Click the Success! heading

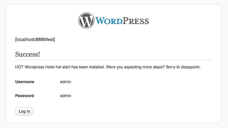click(x=27, y=54)
